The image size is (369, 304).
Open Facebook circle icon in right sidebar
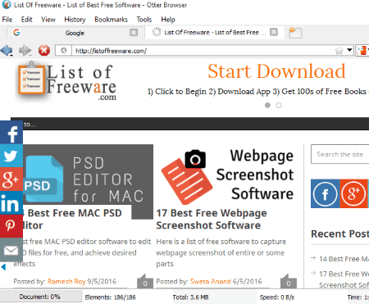point(326,193)
